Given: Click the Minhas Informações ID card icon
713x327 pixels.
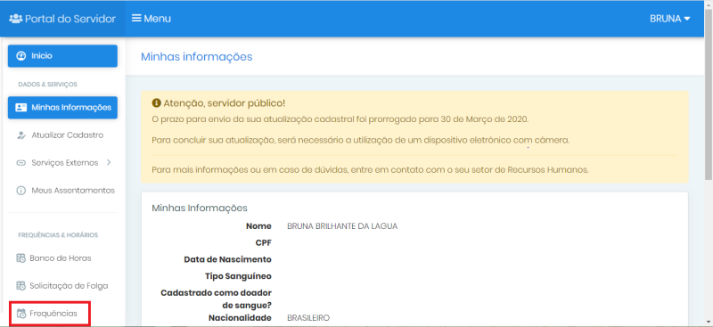Looking at the screenshot, I should click(x=20, y=108).
